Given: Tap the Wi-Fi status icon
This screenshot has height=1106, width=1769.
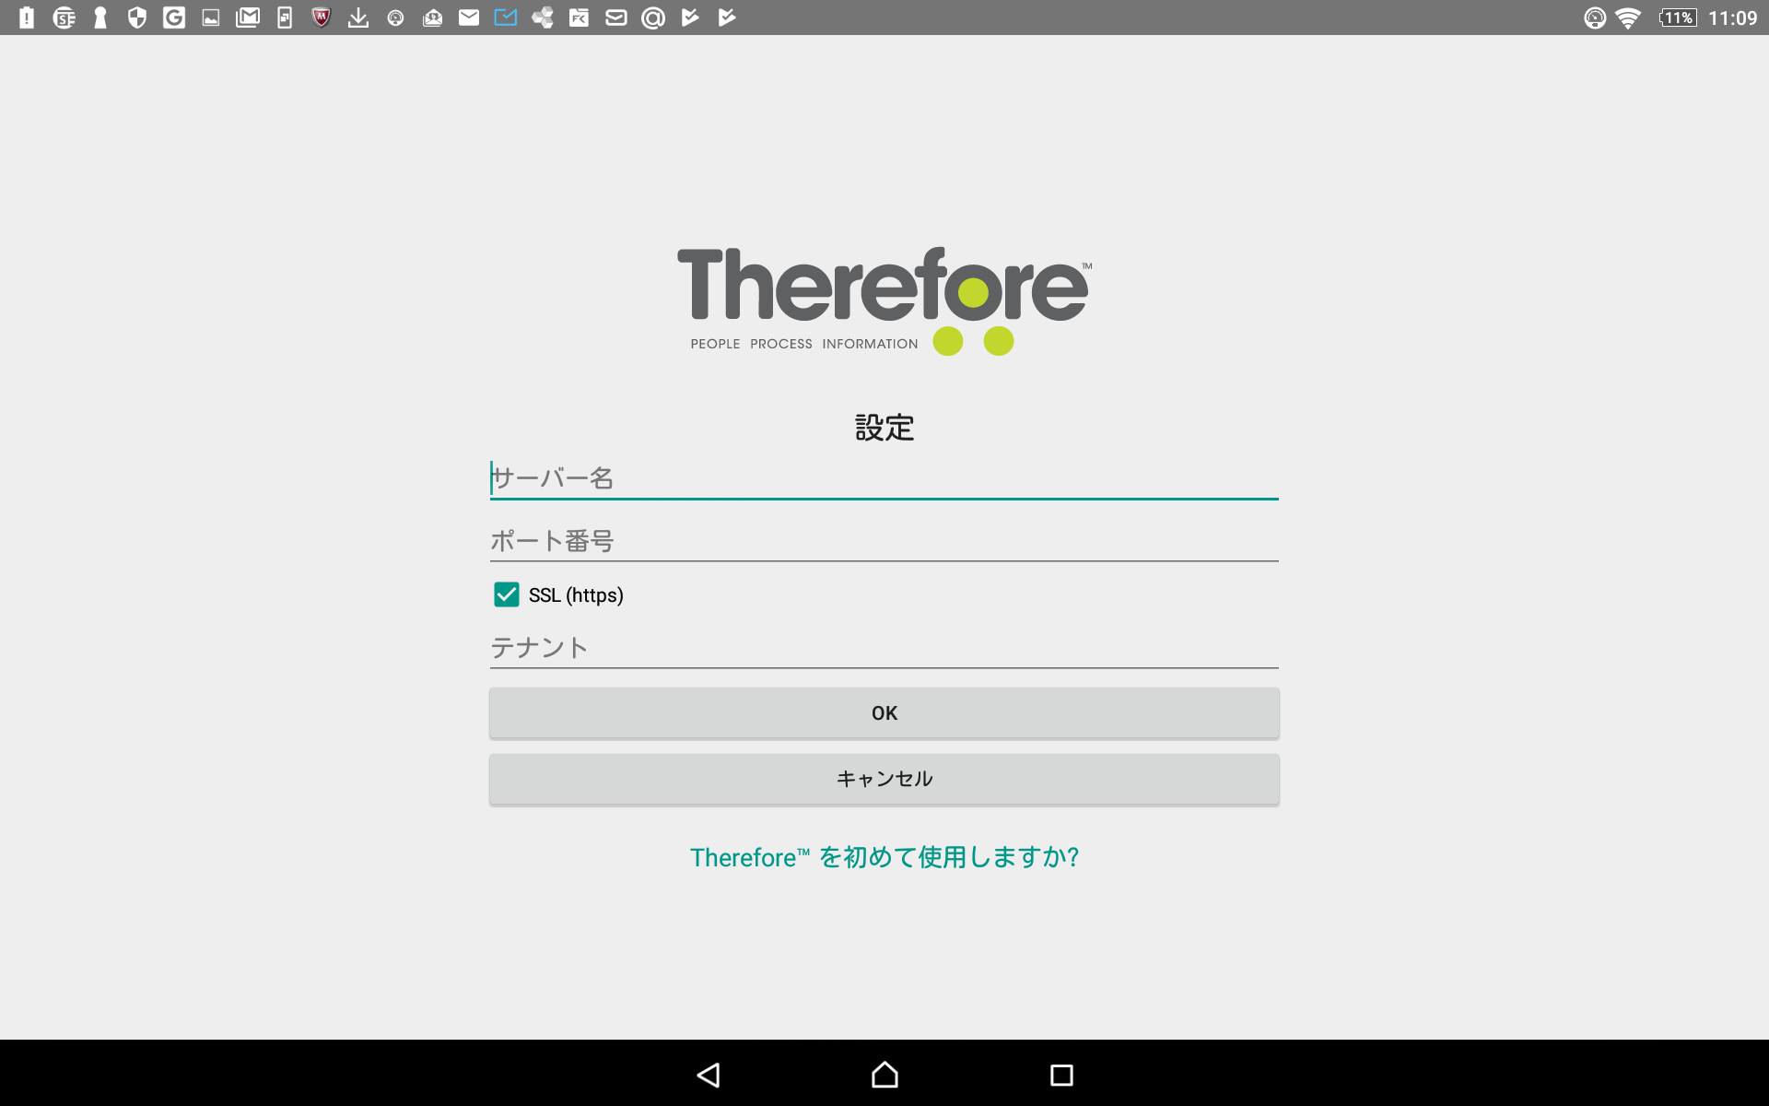Looking at the screenshot, I should pos(1628,18).
